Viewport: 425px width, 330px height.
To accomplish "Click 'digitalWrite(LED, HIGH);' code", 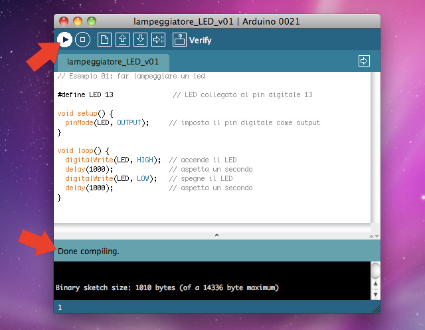I will 113,160.
